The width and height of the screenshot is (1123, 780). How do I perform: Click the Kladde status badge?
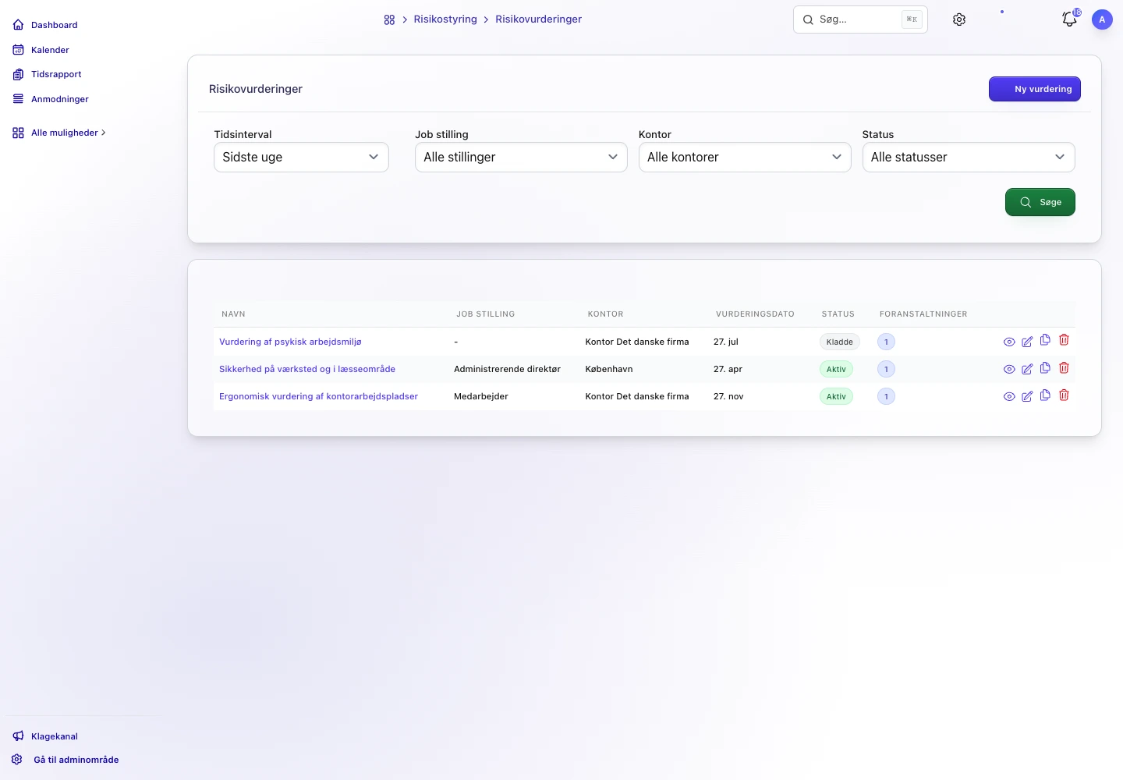pos(839,342)
